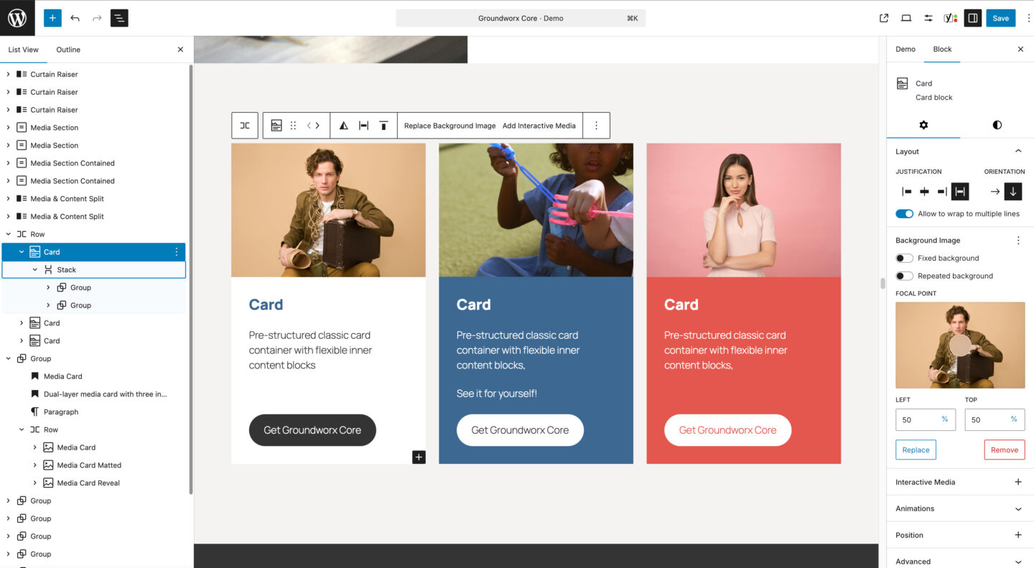Toggle the Document Overview list icon
Image resolution: width=1034 pixels, height=568 pixels.
(119, 18)
